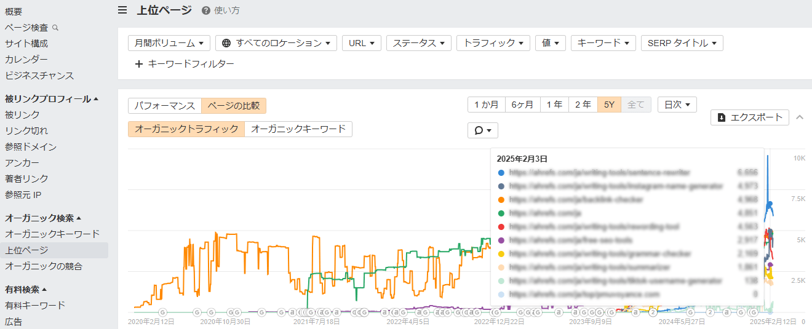Go to アンカー report

point(22,163)
